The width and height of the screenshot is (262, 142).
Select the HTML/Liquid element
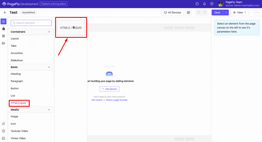point(19,103)
